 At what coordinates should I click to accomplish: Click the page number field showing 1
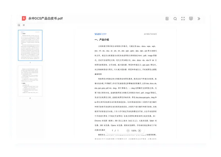112,131
